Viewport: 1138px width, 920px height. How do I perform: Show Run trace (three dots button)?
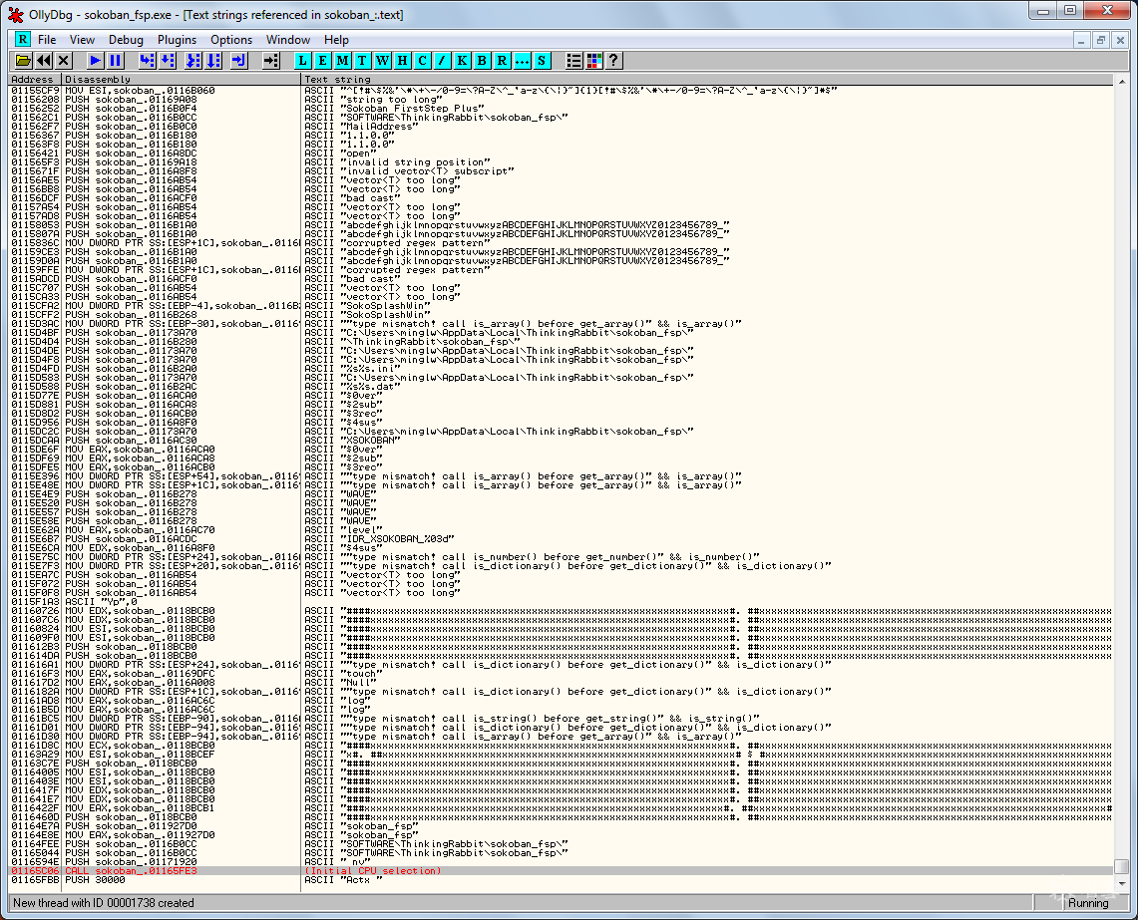click(x=522, y=61)
